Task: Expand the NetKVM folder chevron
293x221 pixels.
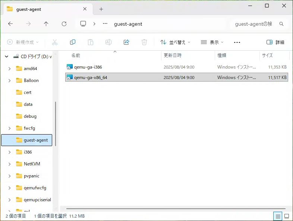Action: coord(10,164)
